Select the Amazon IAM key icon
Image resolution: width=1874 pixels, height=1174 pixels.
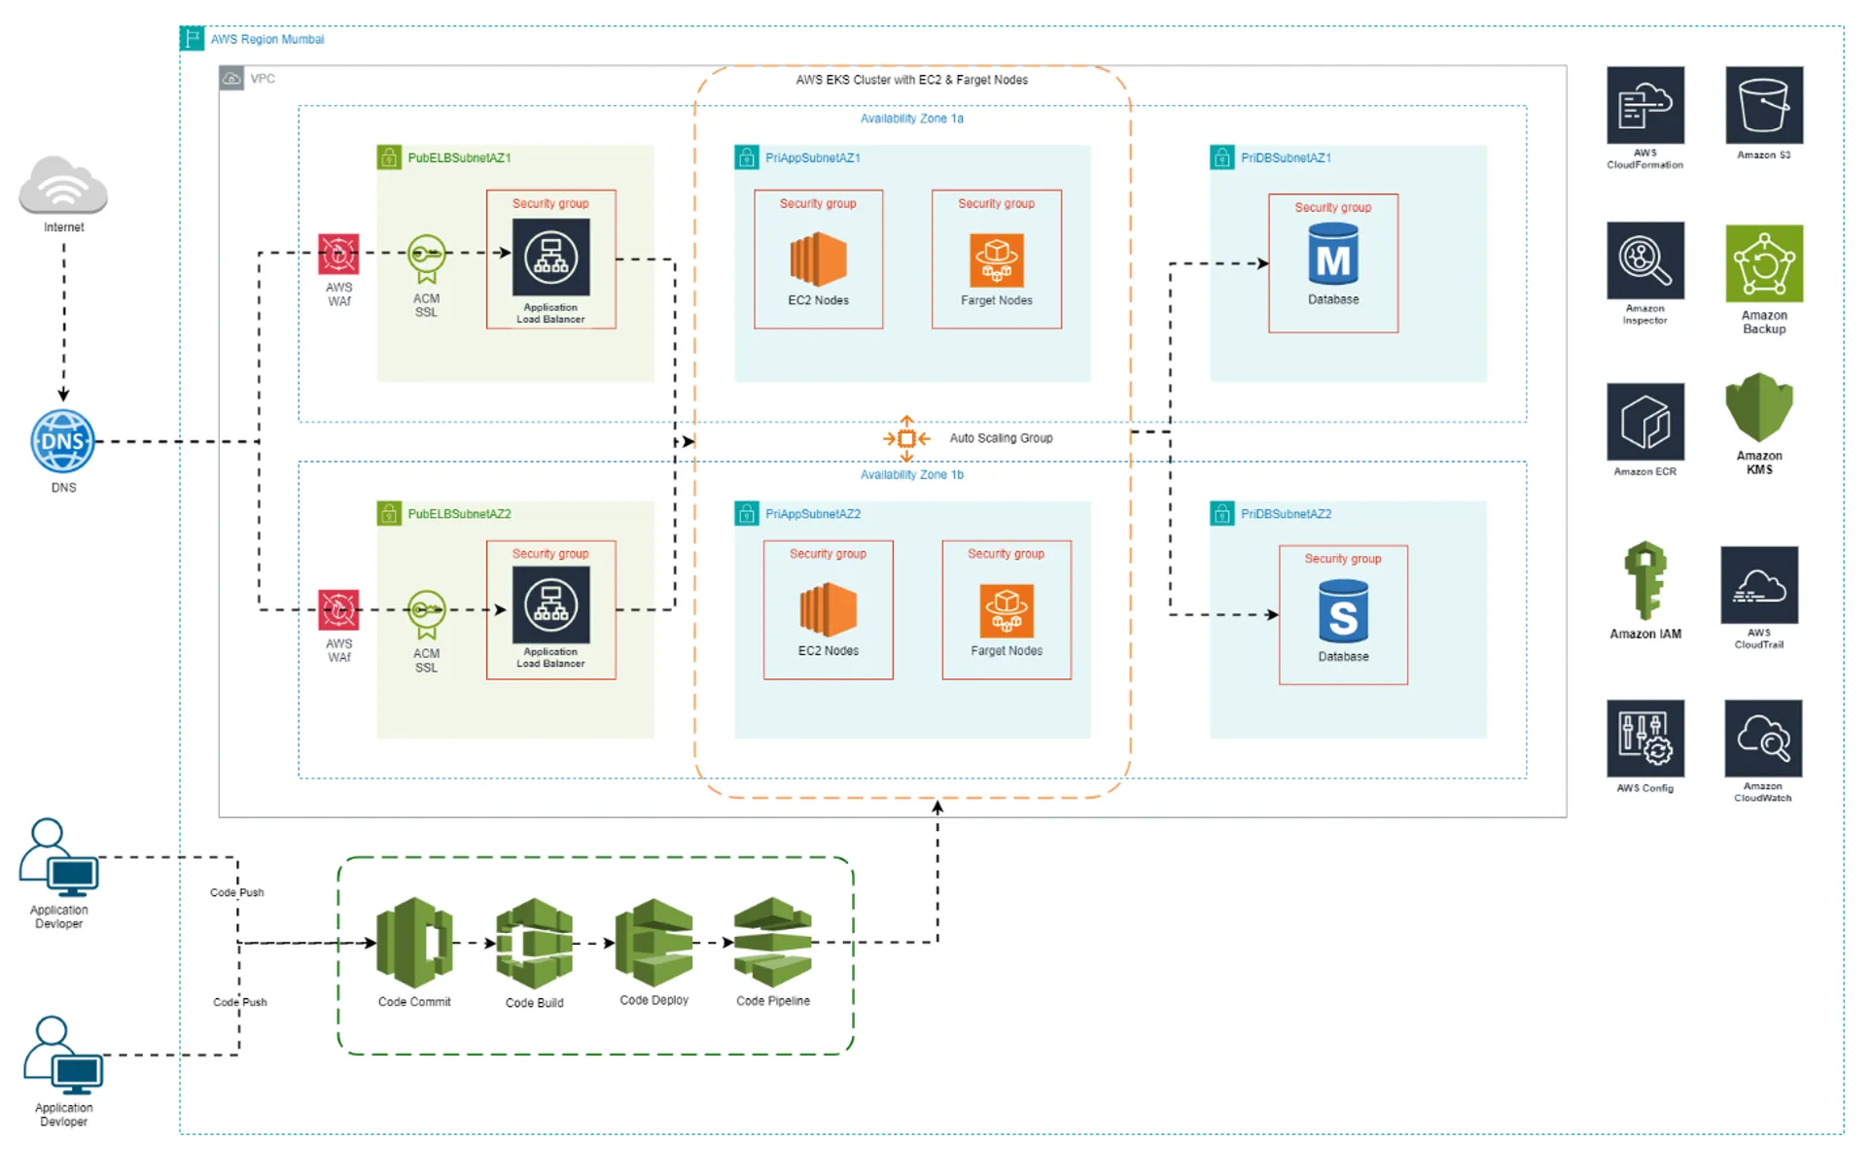click(1644, 580)
